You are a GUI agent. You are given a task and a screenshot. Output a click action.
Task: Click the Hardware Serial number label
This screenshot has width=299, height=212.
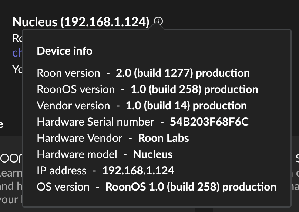[95, 122]
